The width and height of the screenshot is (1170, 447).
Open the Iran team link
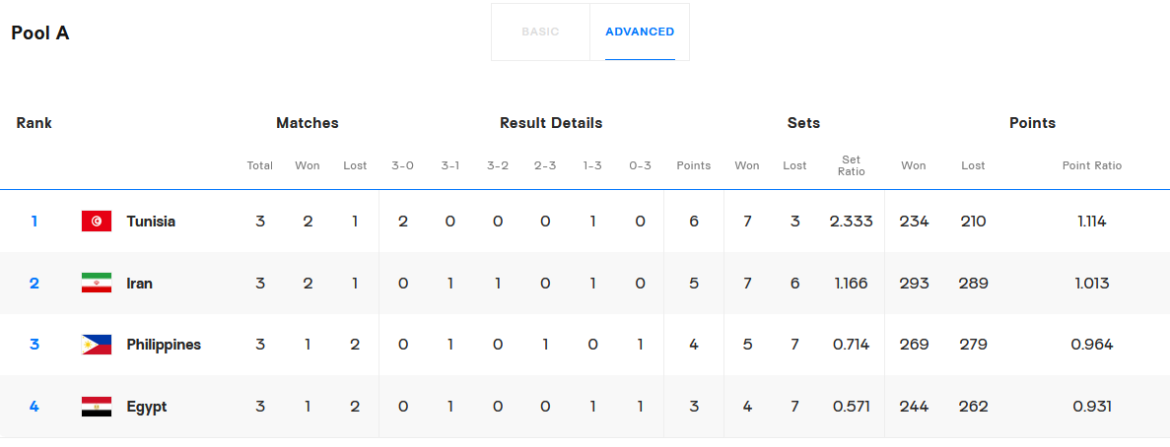pos(139,284)
